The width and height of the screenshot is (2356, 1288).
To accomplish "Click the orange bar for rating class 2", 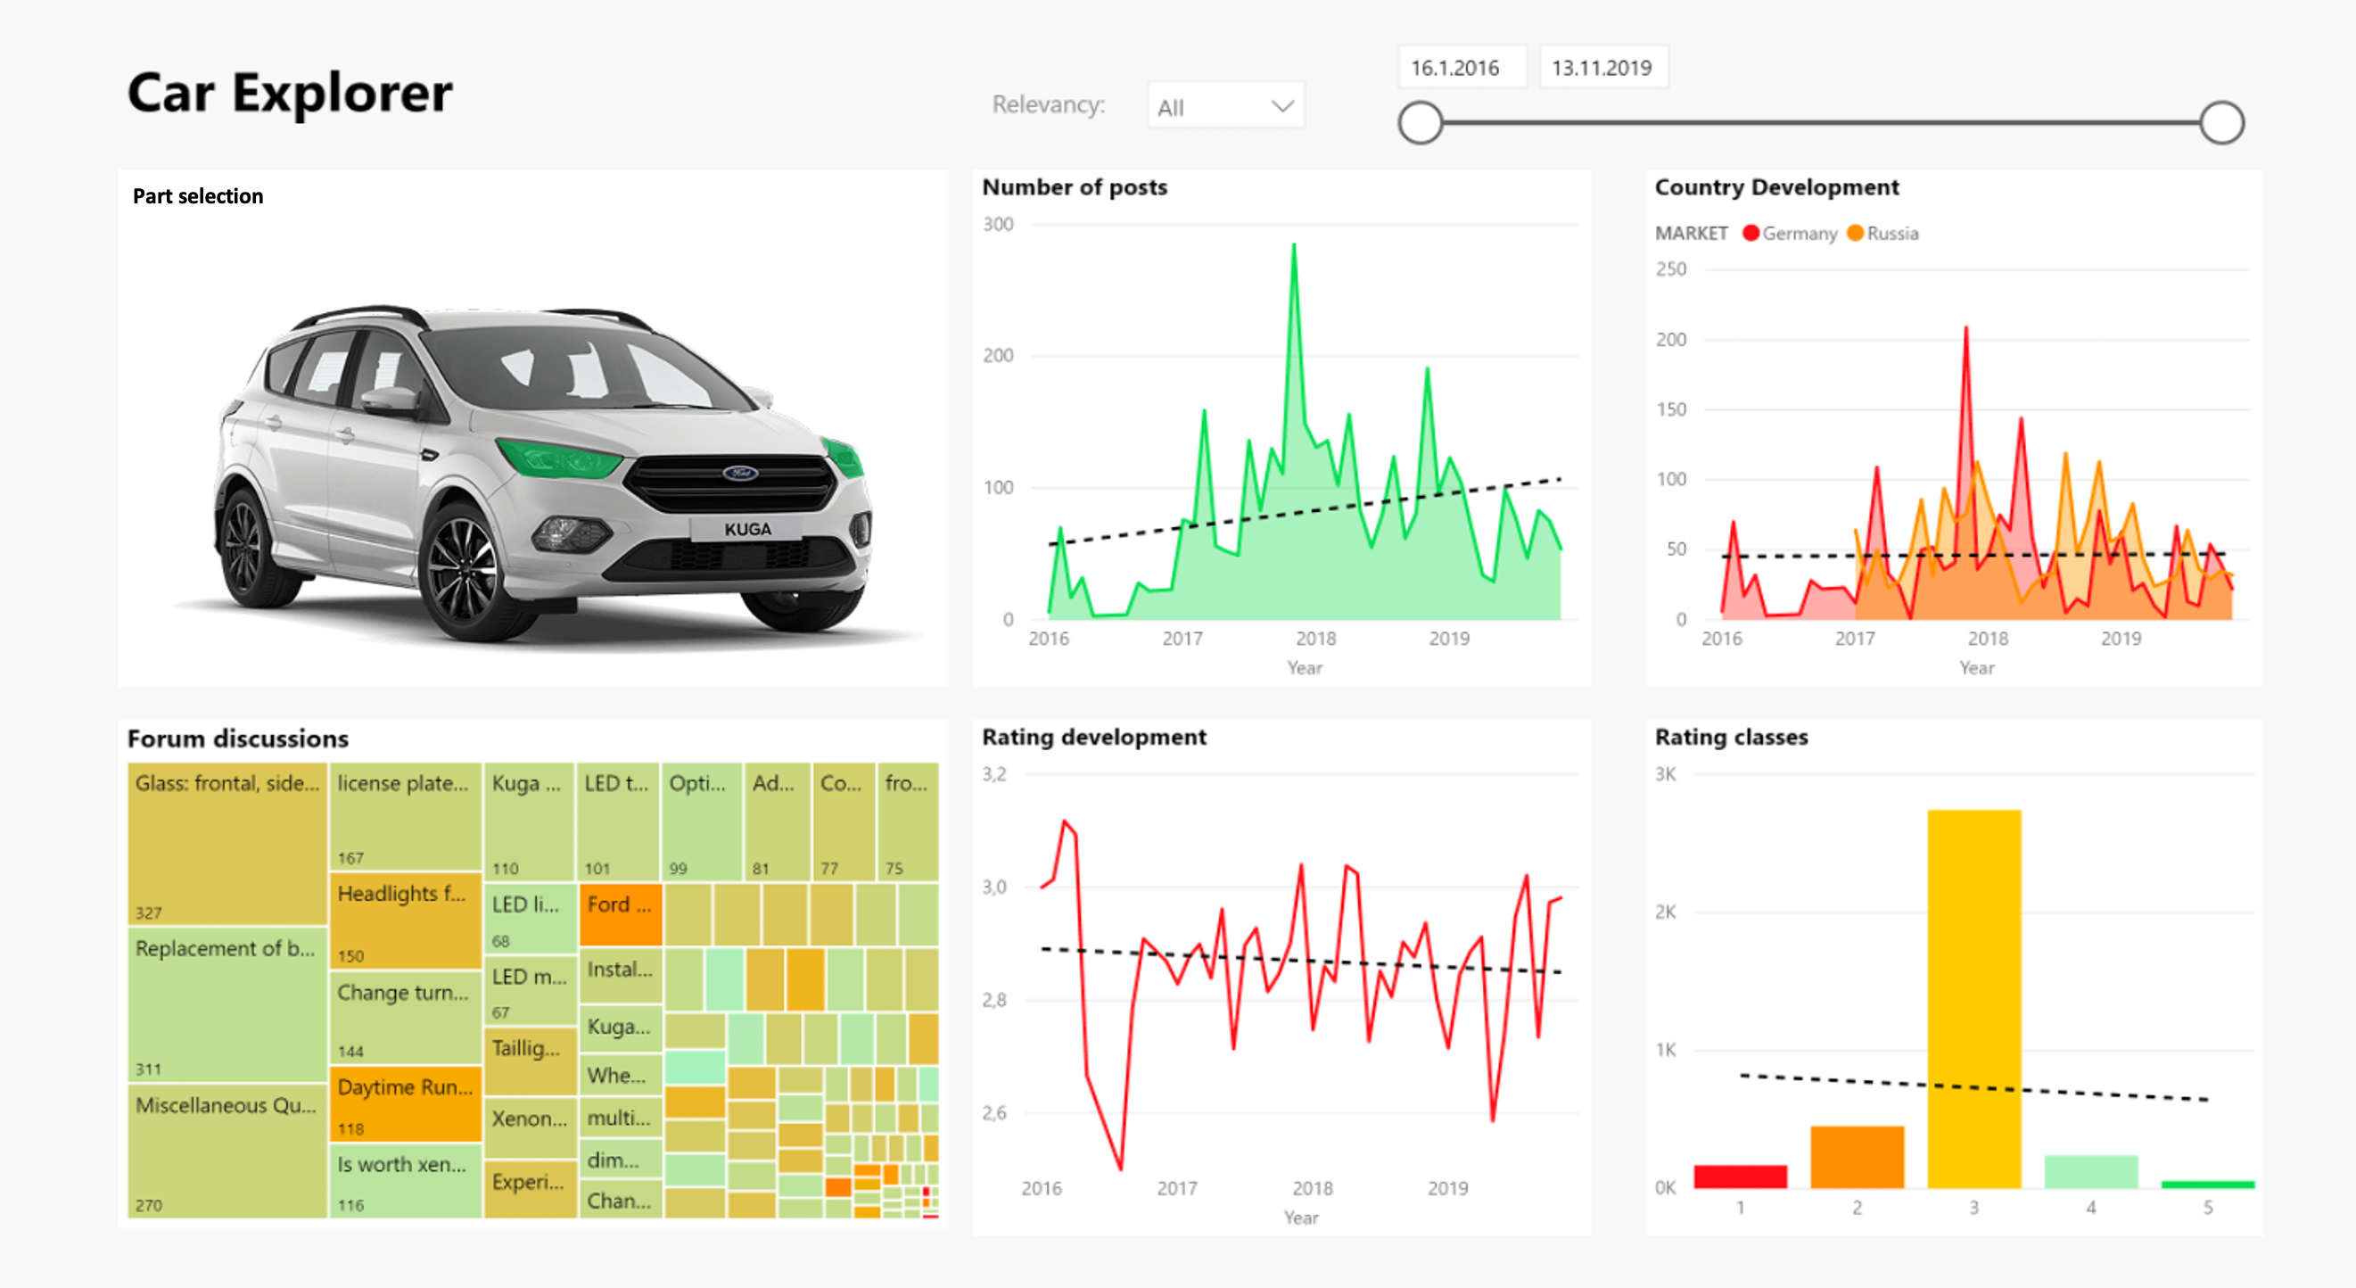I will tap(1858, 1157).
